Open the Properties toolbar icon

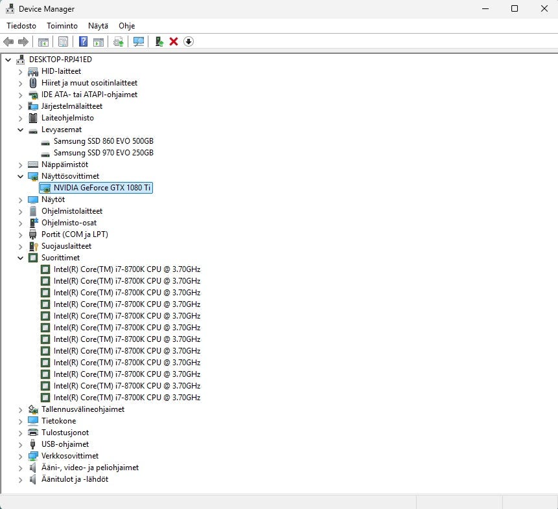[64, 41]
